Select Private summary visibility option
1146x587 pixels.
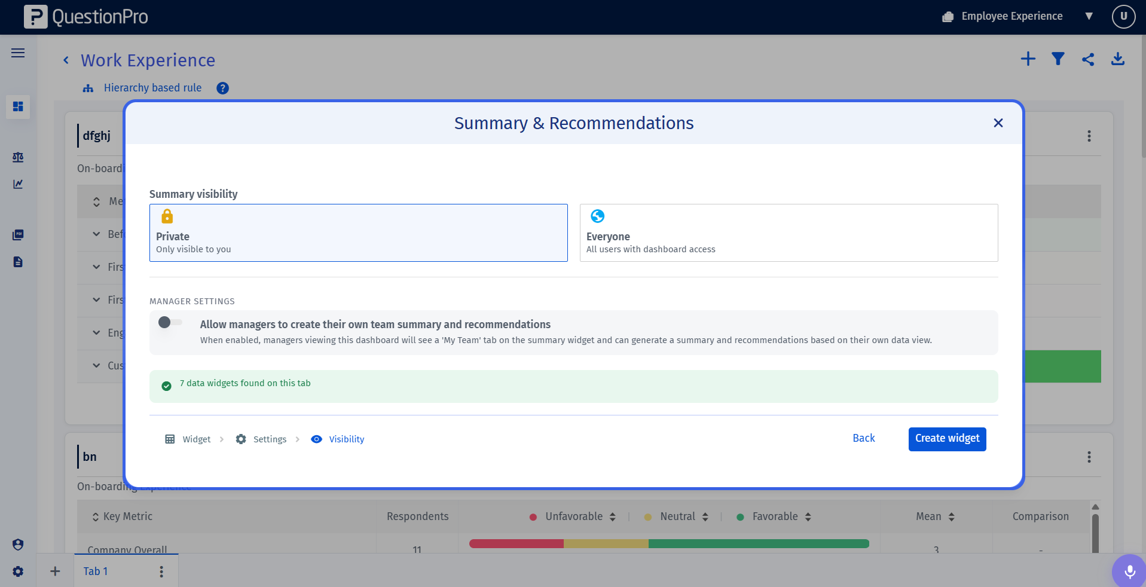(x=359, y=233)
